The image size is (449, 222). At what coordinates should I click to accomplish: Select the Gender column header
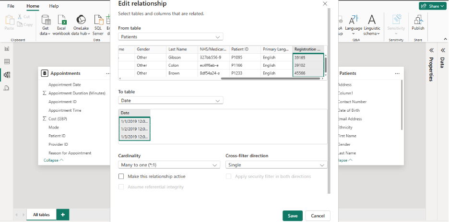click(x=151, y=49)
